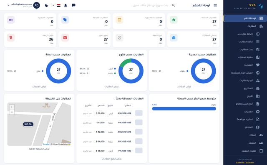Open property PR-2026-1024 row
267x165 pixels.
111,132
